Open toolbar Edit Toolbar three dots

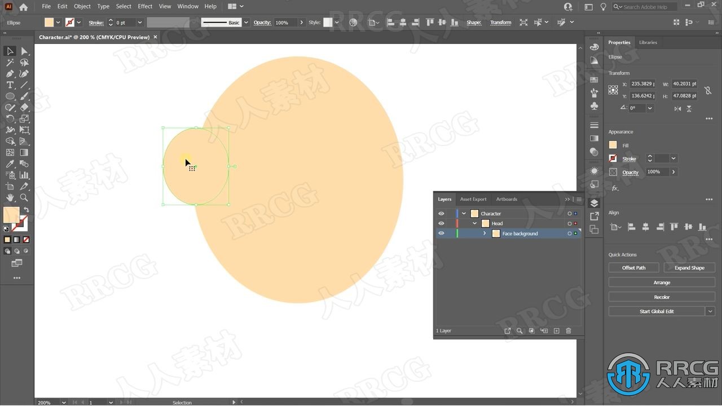[x=17, y=278]
